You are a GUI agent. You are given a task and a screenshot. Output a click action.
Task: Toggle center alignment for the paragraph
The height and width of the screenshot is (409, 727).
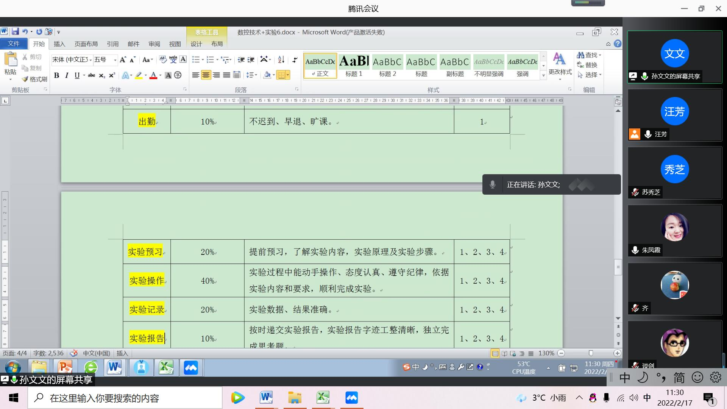(206, 75)
